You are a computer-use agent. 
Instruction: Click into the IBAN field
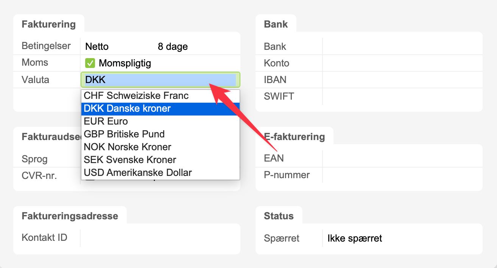[x=401, y=80]
